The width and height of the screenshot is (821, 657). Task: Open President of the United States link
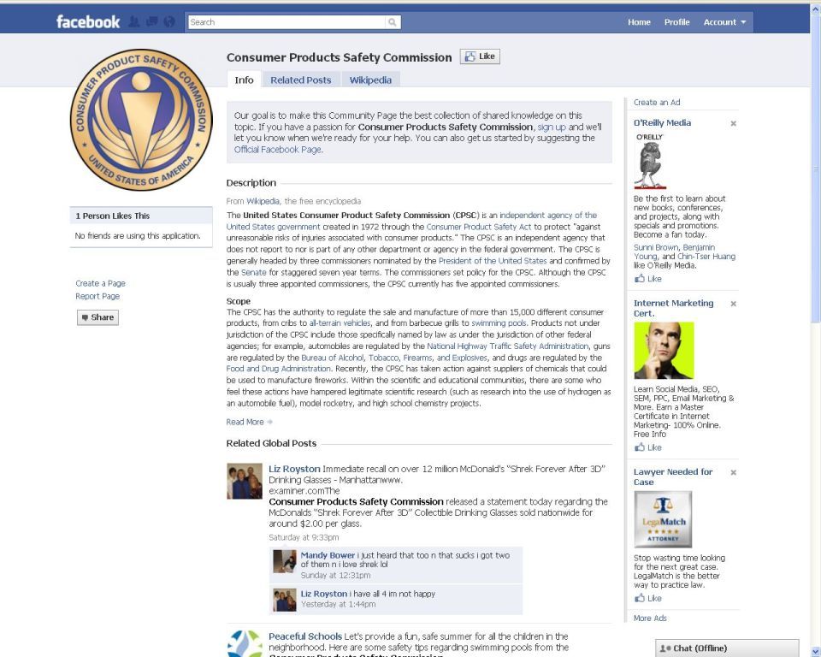(493, 261)
